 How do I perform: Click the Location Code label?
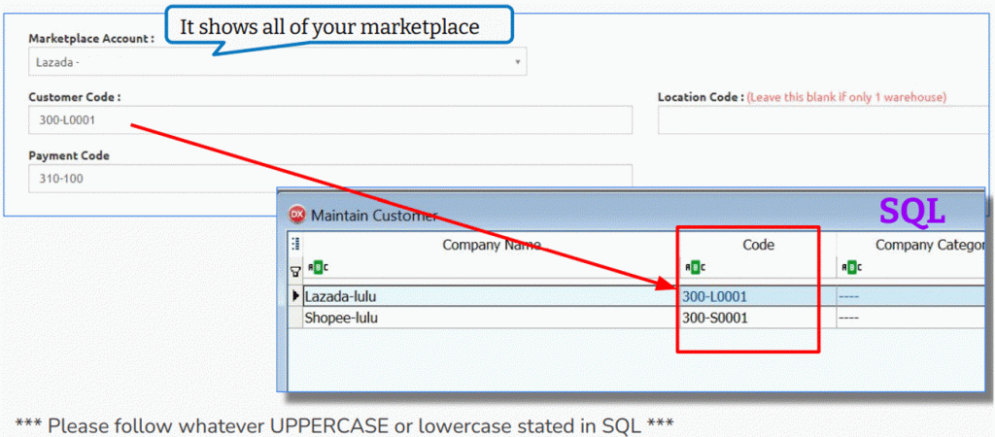pyautogui.click(x=702, y=97)
